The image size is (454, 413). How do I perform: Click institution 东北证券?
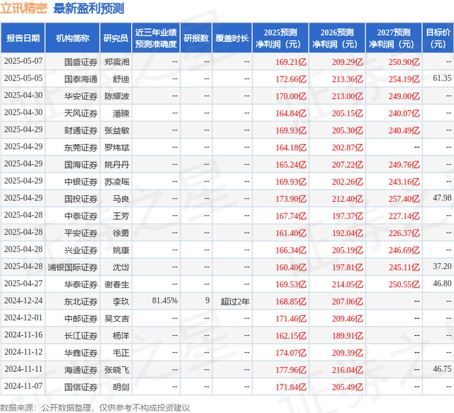pos(81,301)
